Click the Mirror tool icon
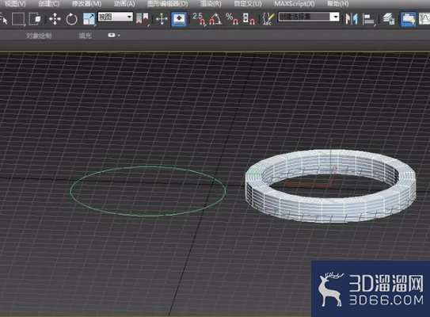Screen dimensions: 430x317 pos(352,19)
